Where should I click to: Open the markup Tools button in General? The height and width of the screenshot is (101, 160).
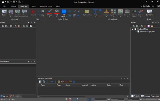tap(4, 13)
